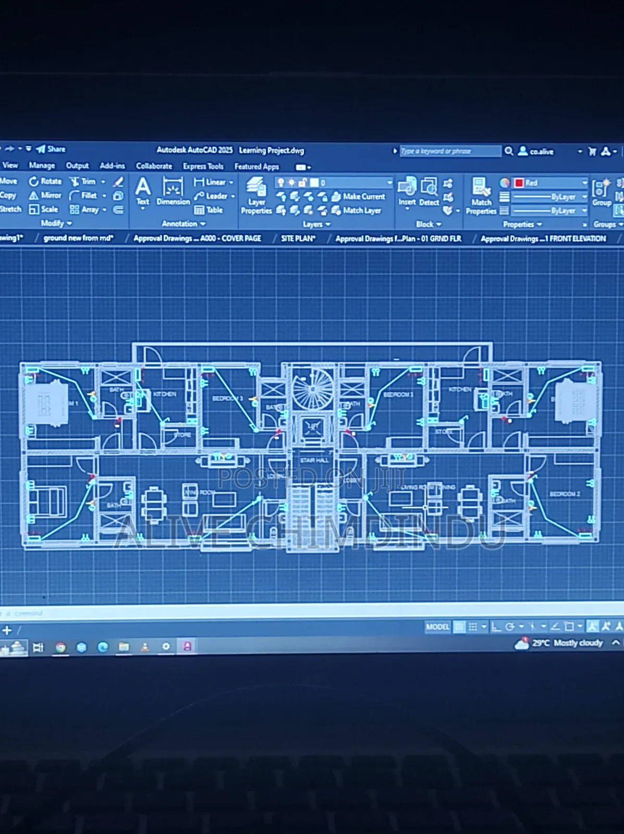Switch to FRONT ELEVATION drawing tab
This screenshot has height=834, width=624.
[x=543, y=239]
